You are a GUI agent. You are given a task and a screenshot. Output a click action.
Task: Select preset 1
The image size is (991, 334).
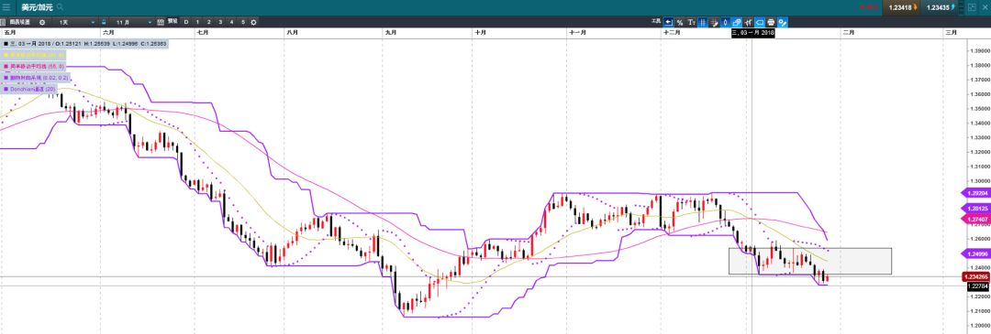[197, 22]
